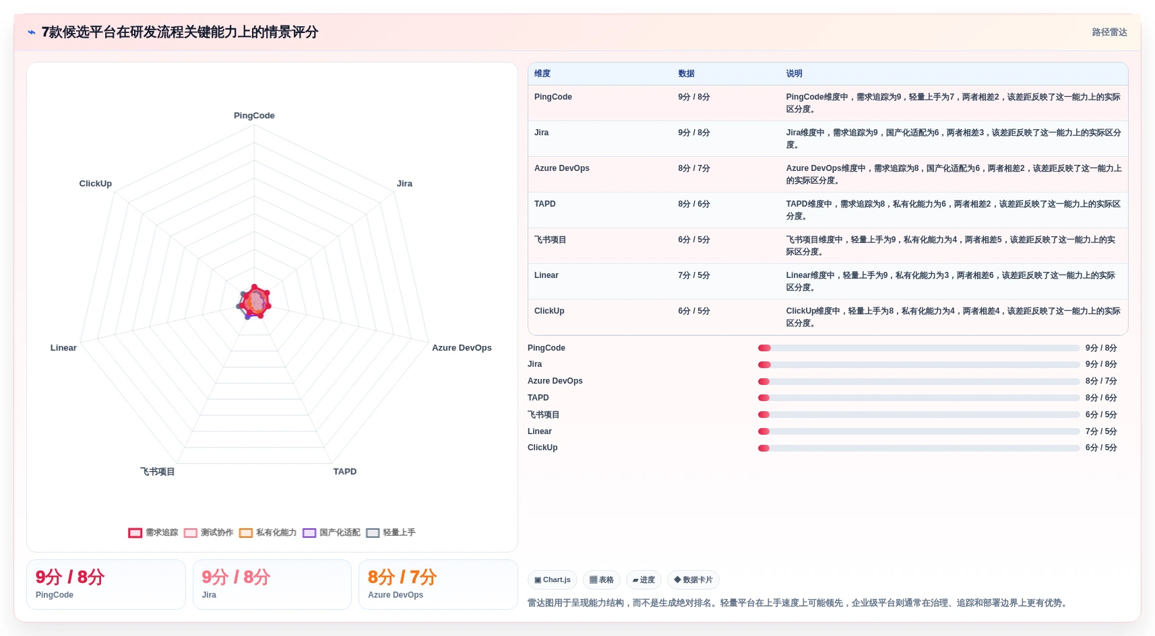Viewport: 1155px width, 636px height.
Task: Click the Azure DevOps progress bar
Action: (x=918, y=381)
